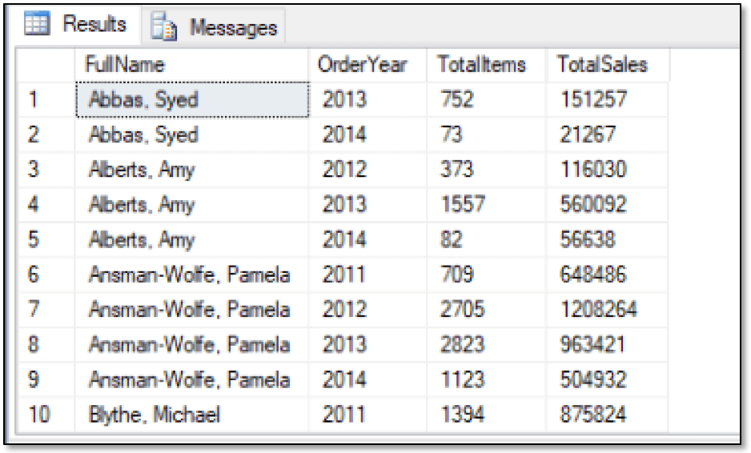Screen dimensions: 751x453
Task: Select row 10 header
Action: click(x=46, y=415)
